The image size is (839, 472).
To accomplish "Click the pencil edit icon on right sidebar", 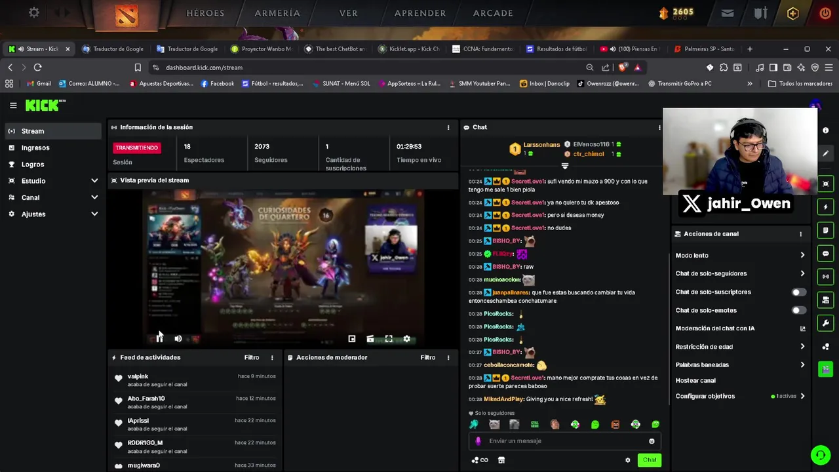I will click(x=826, y=153).
